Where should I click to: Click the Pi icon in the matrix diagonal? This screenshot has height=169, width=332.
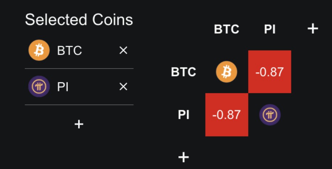270,115
